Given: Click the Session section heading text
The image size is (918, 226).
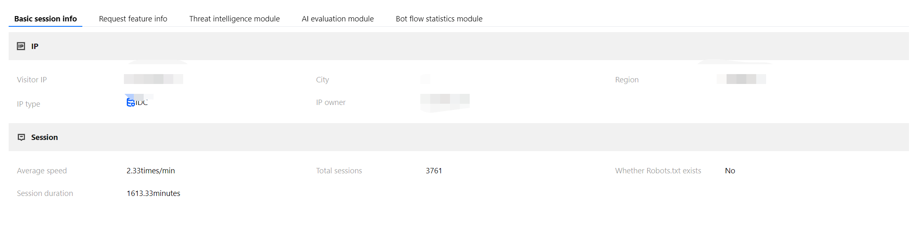Looking at the screenshot, I should 44,137.
